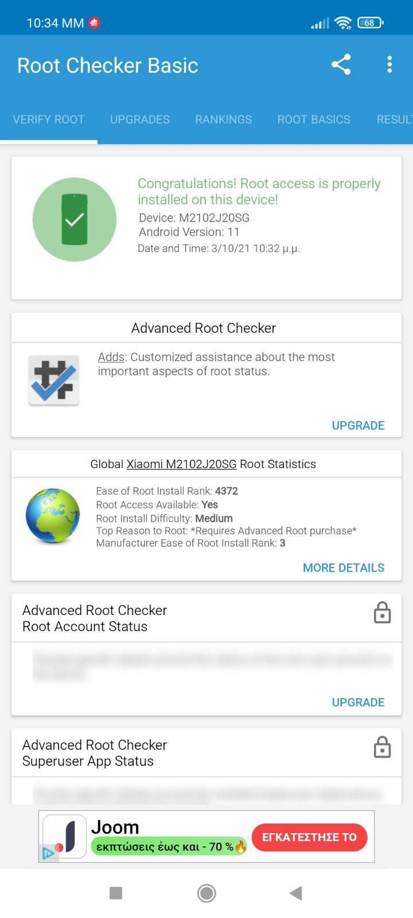Open the Root Basics tab

tap(314, 119)
